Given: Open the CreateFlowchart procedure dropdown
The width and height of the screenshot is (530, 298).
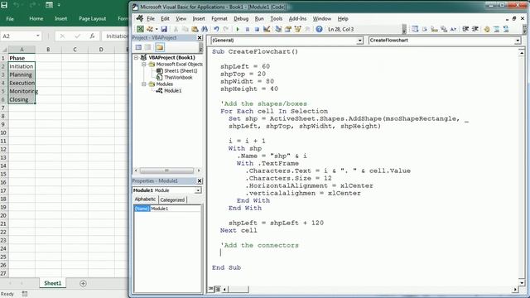Looking at the screenshot, I should [518, 41].
